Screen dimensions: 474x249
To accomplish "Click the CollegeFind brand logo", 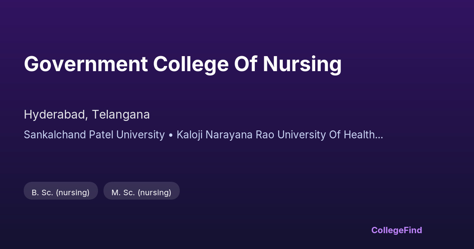I will [x=396, y=230].
